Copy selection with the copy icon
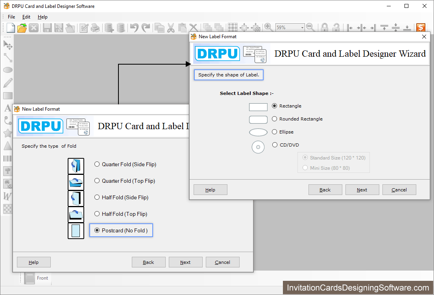The image size is (434, 295). coord(159,28)
